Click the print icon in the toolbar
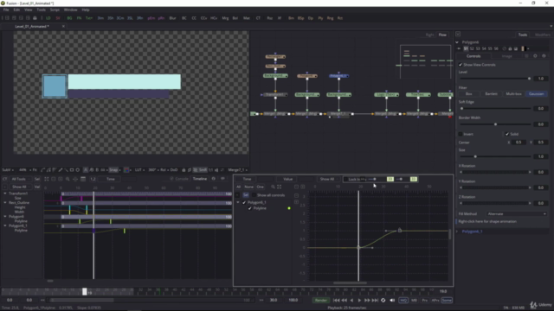 click(35, 18)
